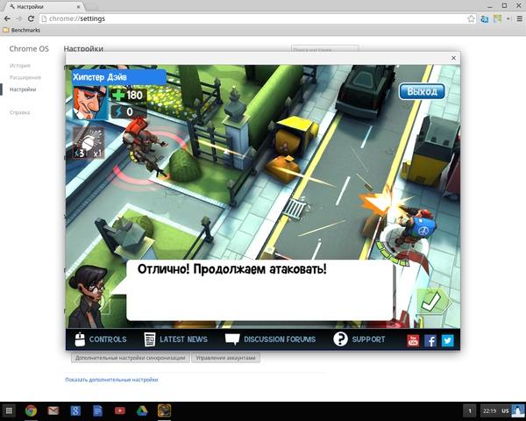Open Support in game footer
The image size is (526, 421).
tap(359, 339)
